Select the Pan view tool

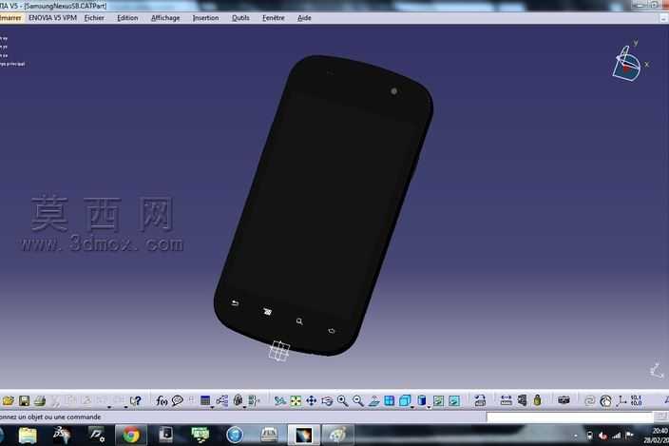tap(311, 400)
